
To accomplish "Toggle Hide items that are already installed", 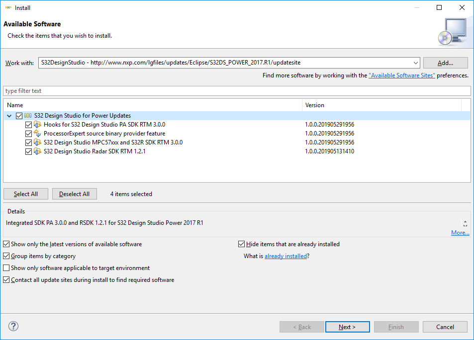I will [x=241, y=244].
